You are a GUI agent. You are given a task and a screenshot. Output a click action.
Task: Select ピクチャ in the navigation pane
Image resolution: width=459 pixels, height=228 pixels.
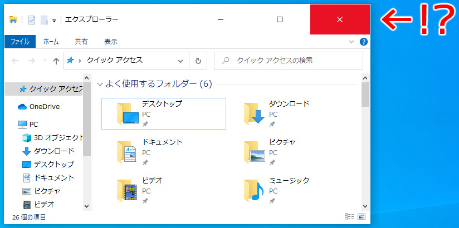[42, 191]
